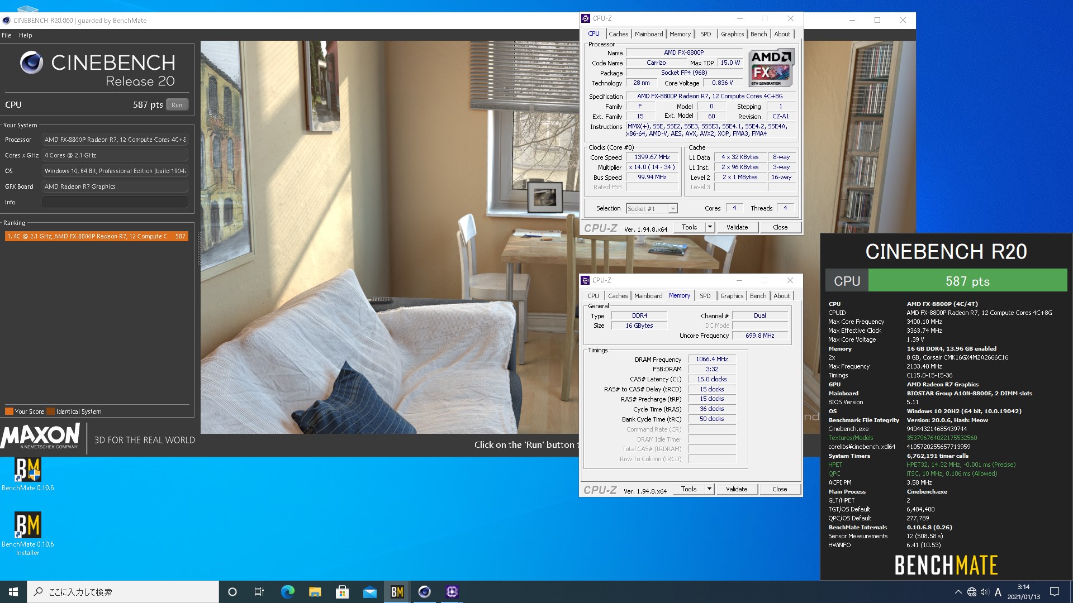This screenshot has height=603, width=1073.
Task: Switch upper CPU-Z to Graphics tab
Action: (x=732, y=34)
